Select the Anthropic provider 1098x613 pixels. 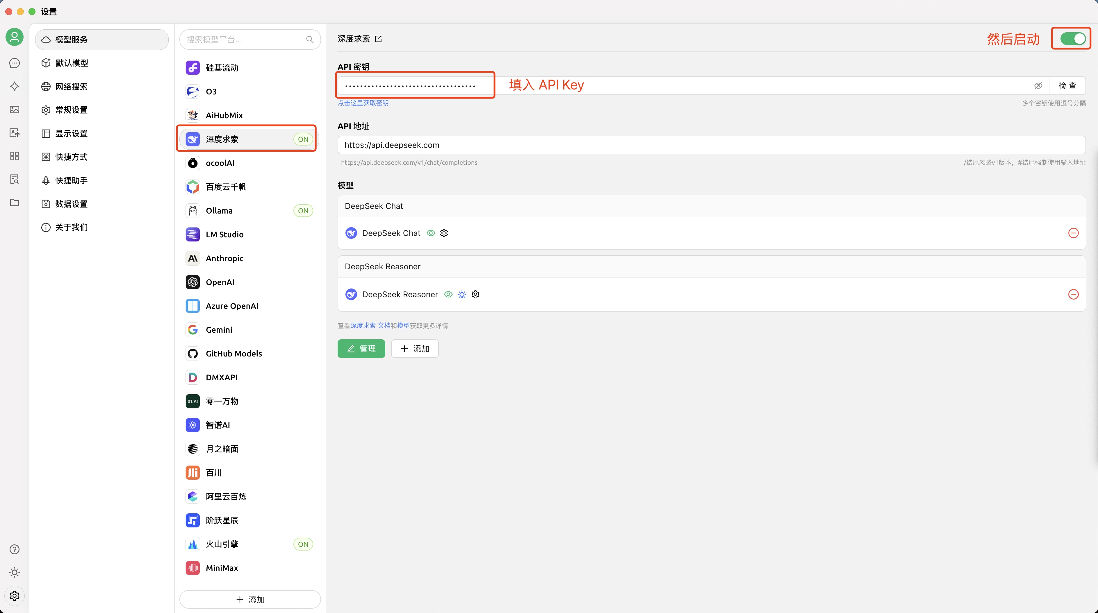pyautogui.click(x=250, y=258)
